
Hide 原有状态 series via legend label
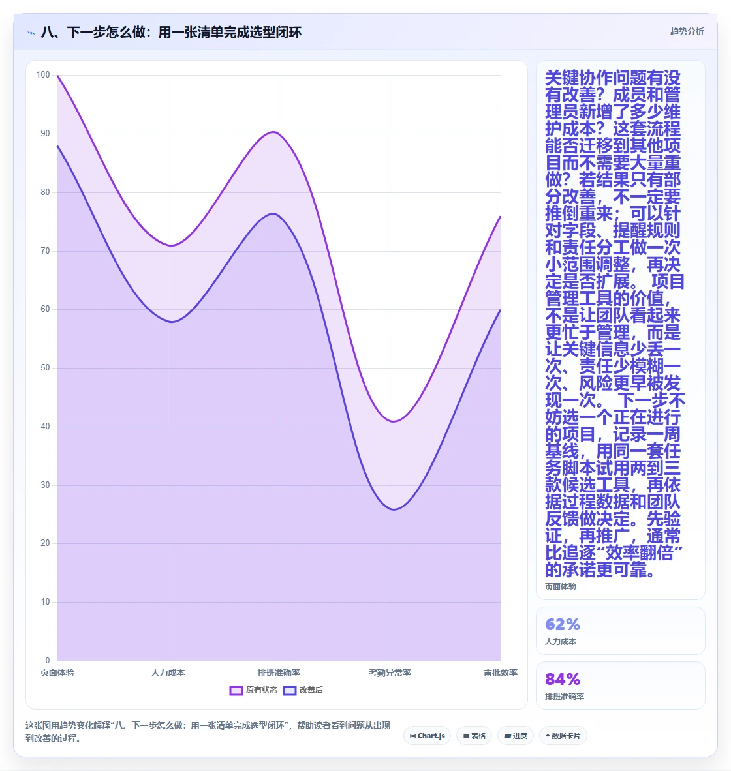(262, 690)
